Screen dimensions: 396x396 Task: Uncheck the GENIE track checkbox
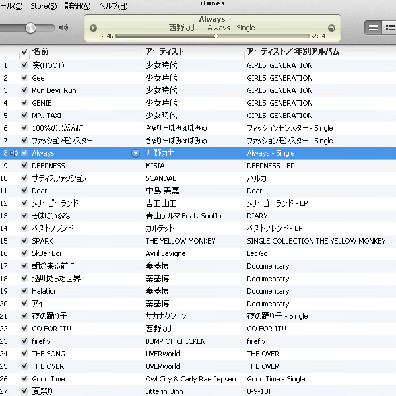click(24, 103)
